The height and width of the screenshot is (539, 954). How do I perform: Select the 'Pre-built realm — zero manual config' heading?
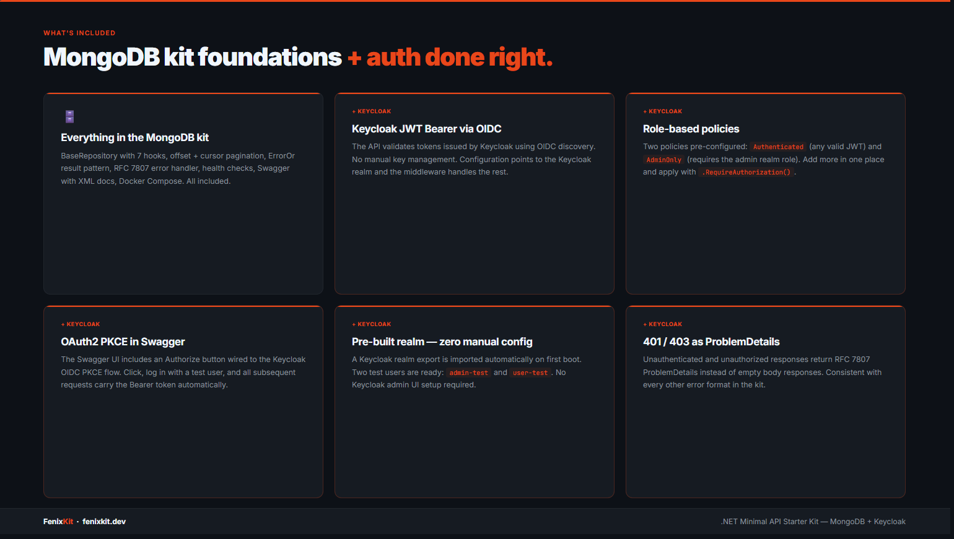coord(442,342)
